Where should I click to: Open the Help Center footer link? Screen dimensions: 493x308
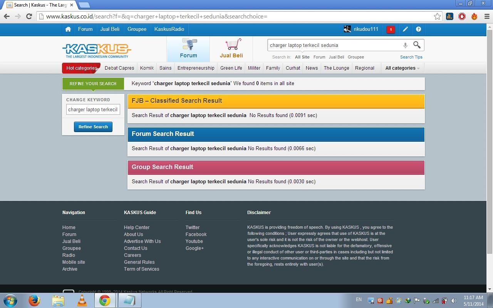pos(137,228)
